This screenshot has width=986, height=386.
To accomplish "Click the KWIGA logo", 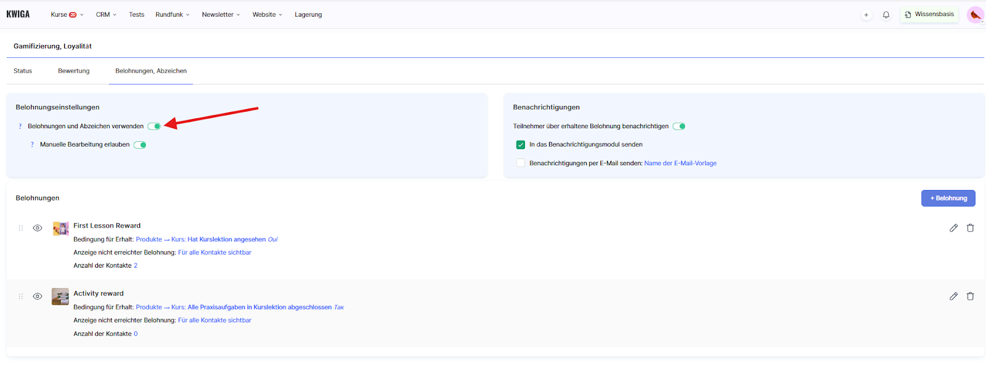I will (18, 14).
